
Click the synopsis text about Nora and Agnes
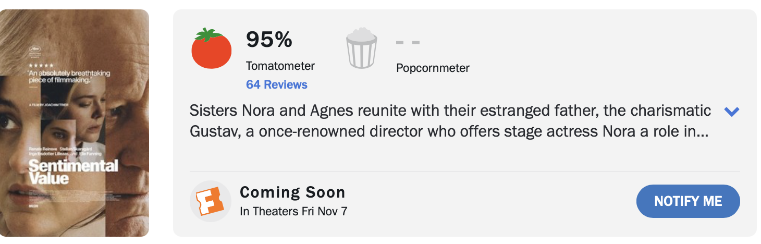(x=450, y=121)
